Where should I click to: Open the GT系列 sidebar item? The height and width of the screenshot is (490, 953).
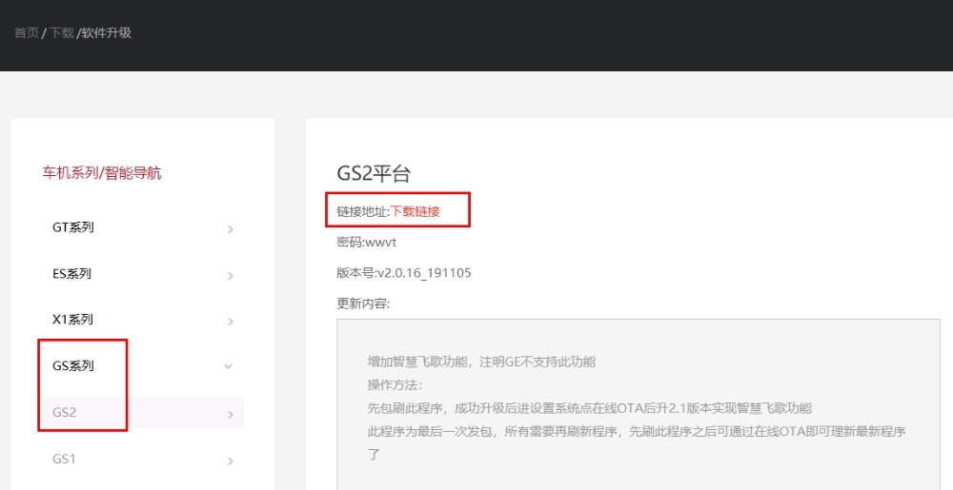pos(73,228)
